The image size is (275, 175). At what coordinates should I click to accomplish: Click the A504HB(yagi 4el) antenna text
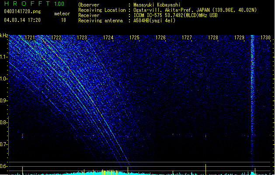[154, 21]
